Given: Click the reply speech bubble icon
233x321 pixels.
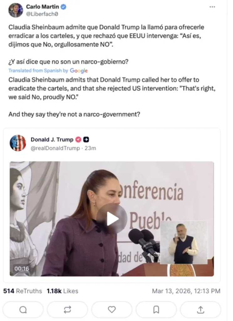Looking at the screenshot, I should 23,310.
